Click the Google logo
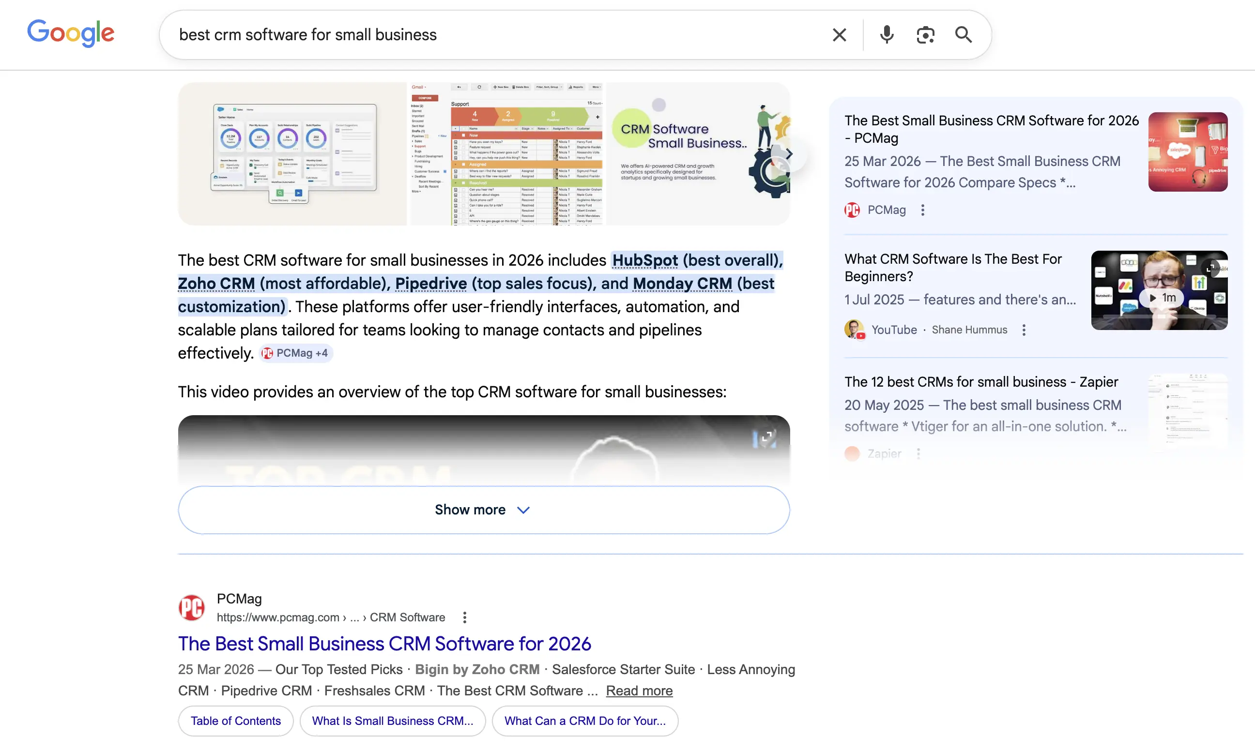 (71, 33)
